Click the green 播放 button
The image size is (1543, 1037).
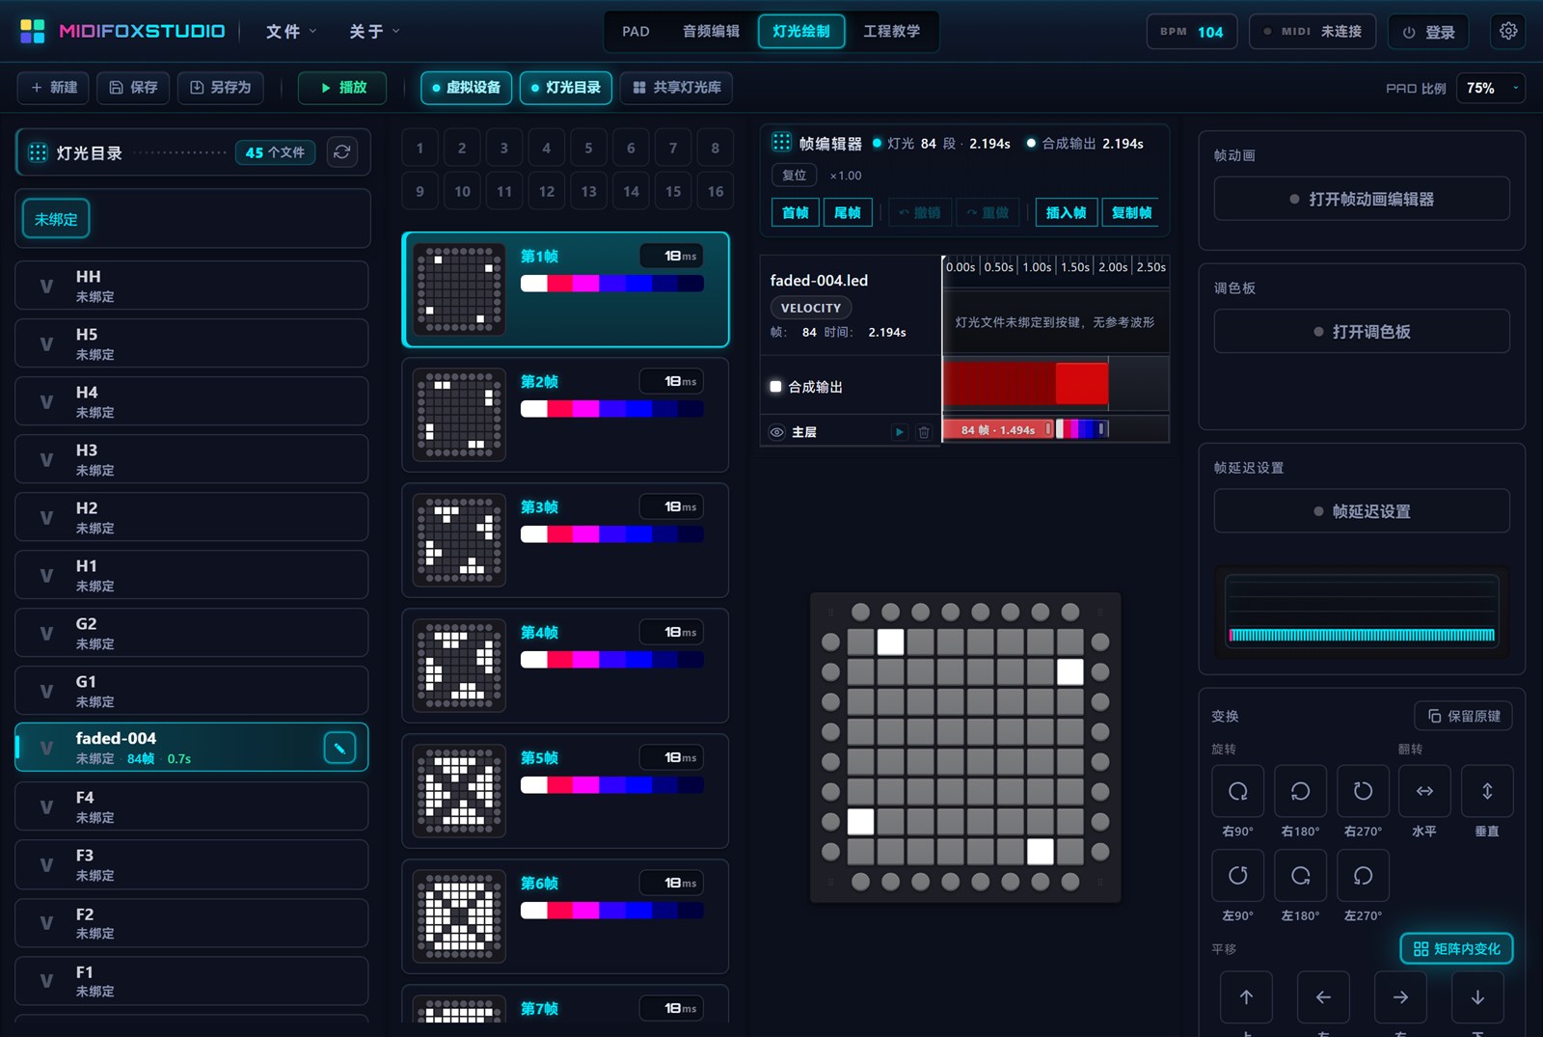342,87
